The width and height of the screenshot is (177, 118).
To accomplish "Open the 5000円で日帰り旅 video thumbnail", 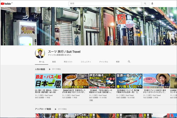I will (75, 81).
